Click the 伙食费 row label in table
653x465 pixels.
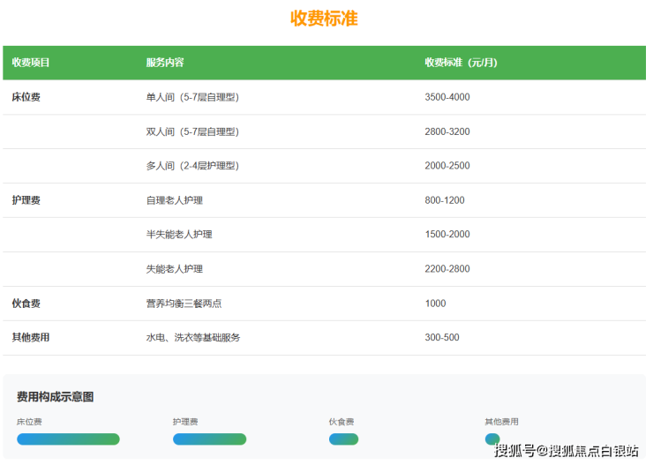[26, 304]
